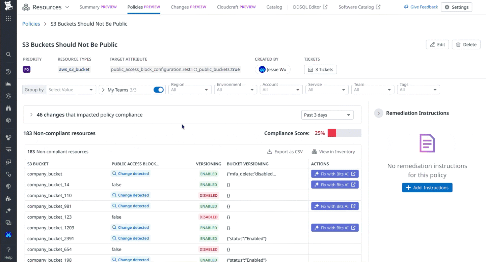Open the apps grid icon below the logo

click(8, 19)
